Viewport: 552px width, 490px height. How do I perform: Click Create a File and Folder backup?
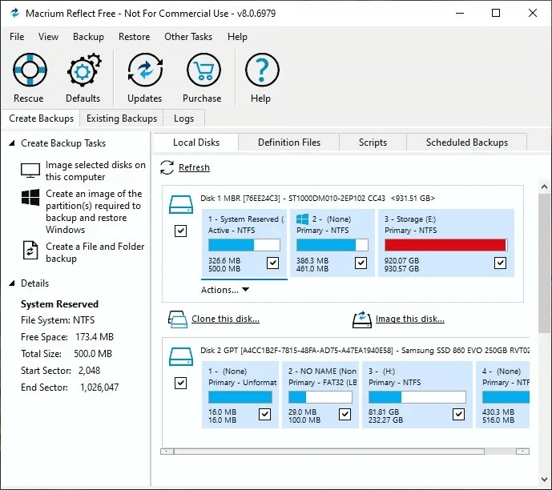95,252
